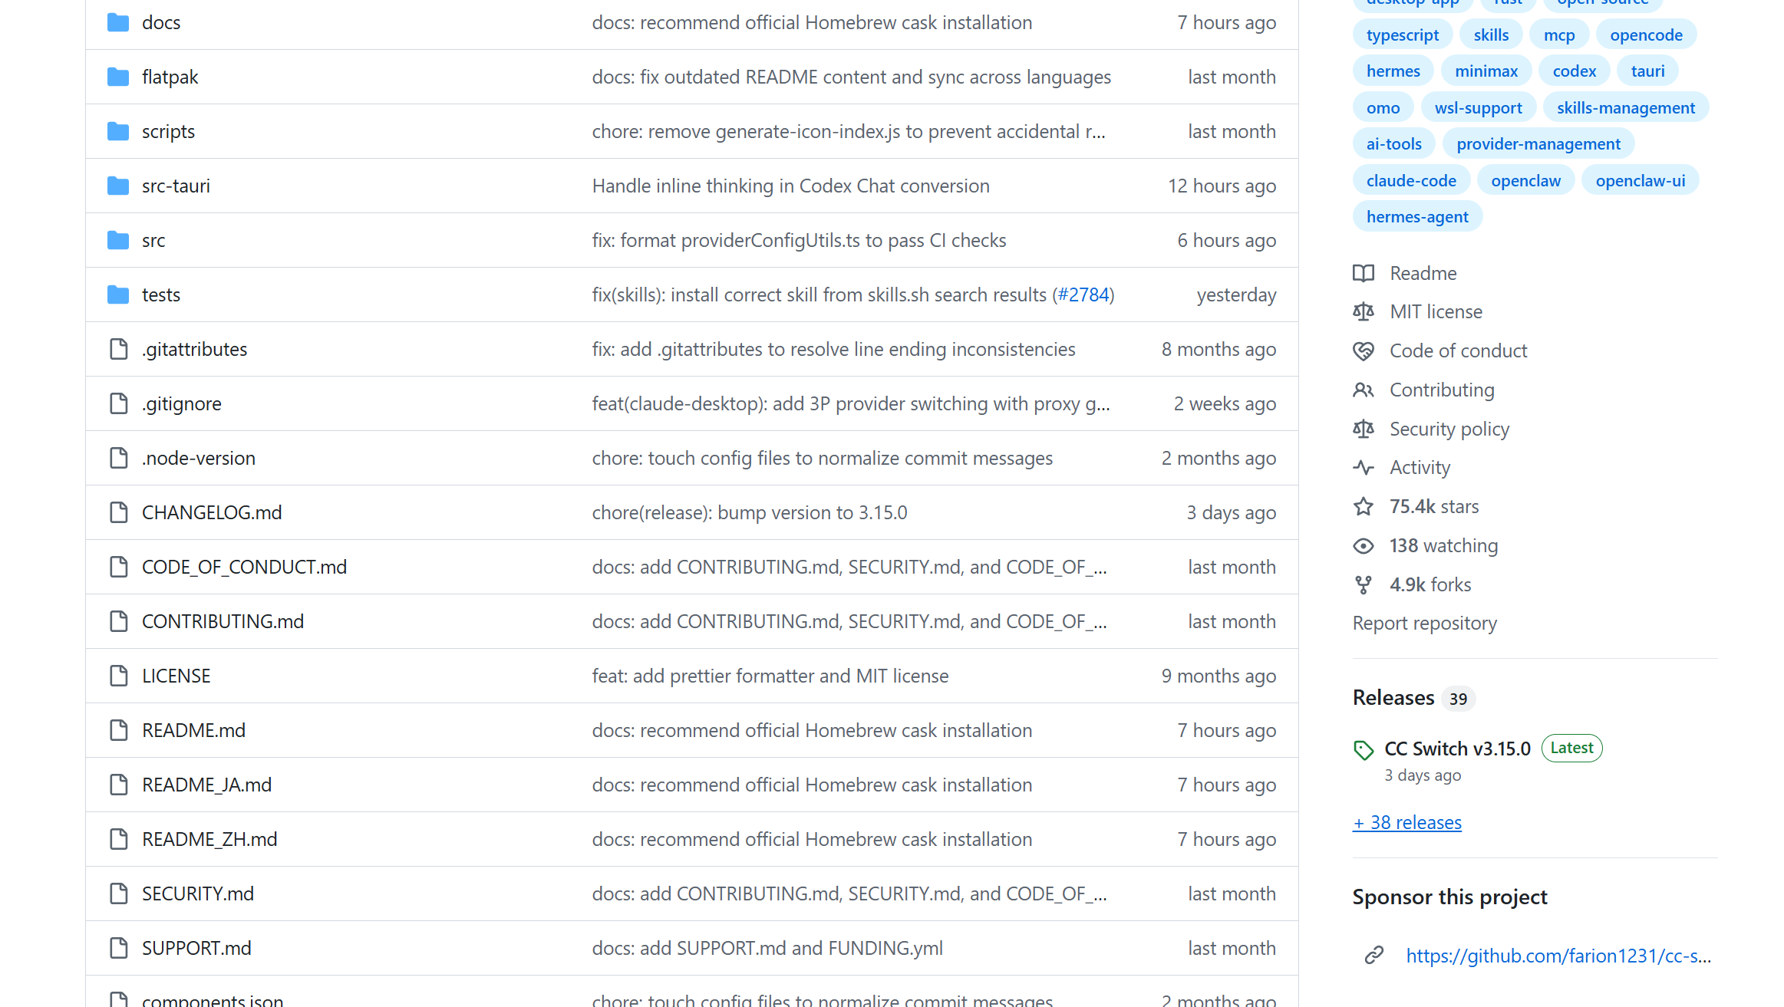Select the minimax topic tag
The height and width of the screenshot is (1007, 1784).
1486,71
